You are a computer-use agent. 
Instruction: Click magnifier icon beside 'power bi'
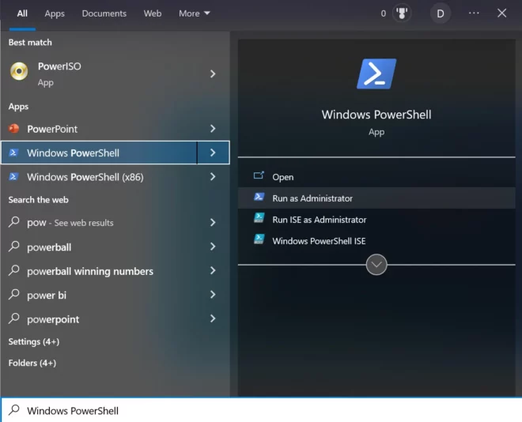(14, 294)
